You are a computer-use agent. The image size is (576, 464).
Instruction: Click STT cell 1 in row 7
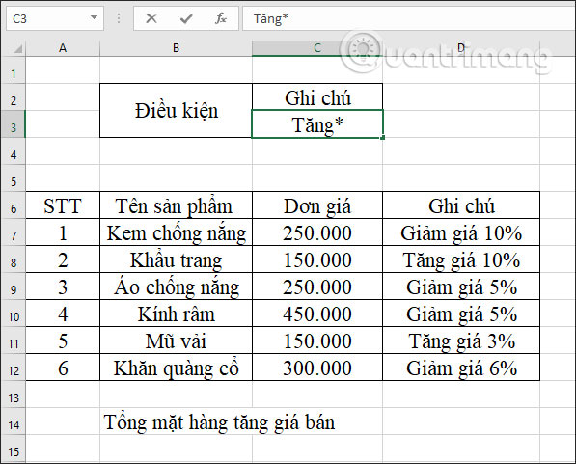63,232
